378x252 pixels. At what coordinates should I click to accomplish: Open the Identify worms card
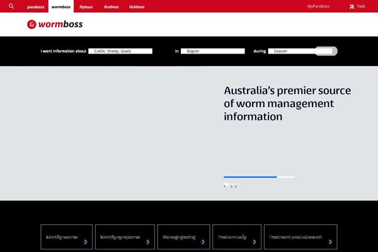(67, 237)
